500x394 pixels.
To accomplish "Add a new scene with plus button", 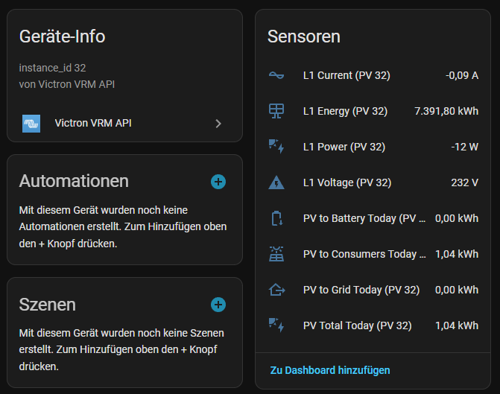I will point(218,304).
